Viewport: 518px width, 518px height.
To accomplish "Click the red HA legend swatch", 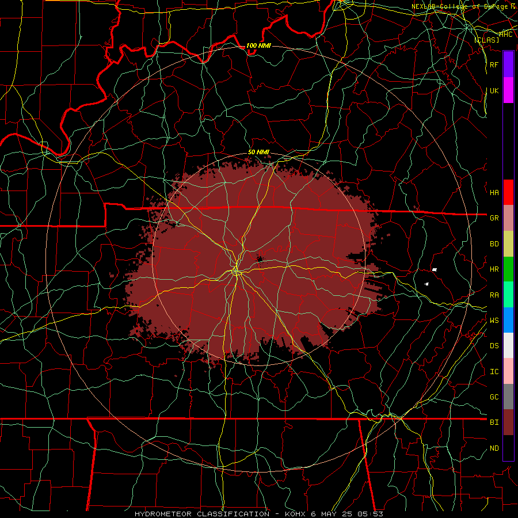I will (x=508, y=192).
